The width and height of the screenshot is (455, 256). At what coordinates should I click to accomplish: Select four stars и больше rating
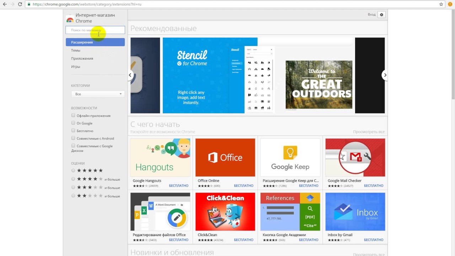pyautogui.click(x=73, y=179)
